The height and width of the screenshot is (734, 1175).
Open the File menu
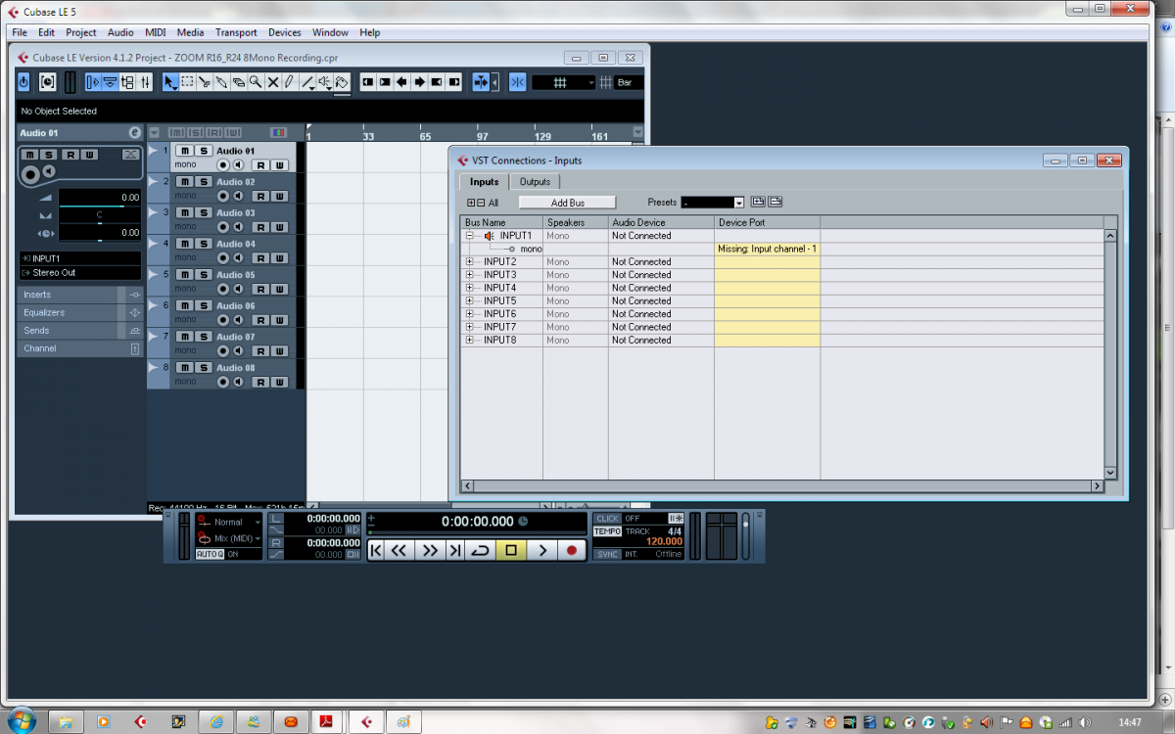click(20, 32)
